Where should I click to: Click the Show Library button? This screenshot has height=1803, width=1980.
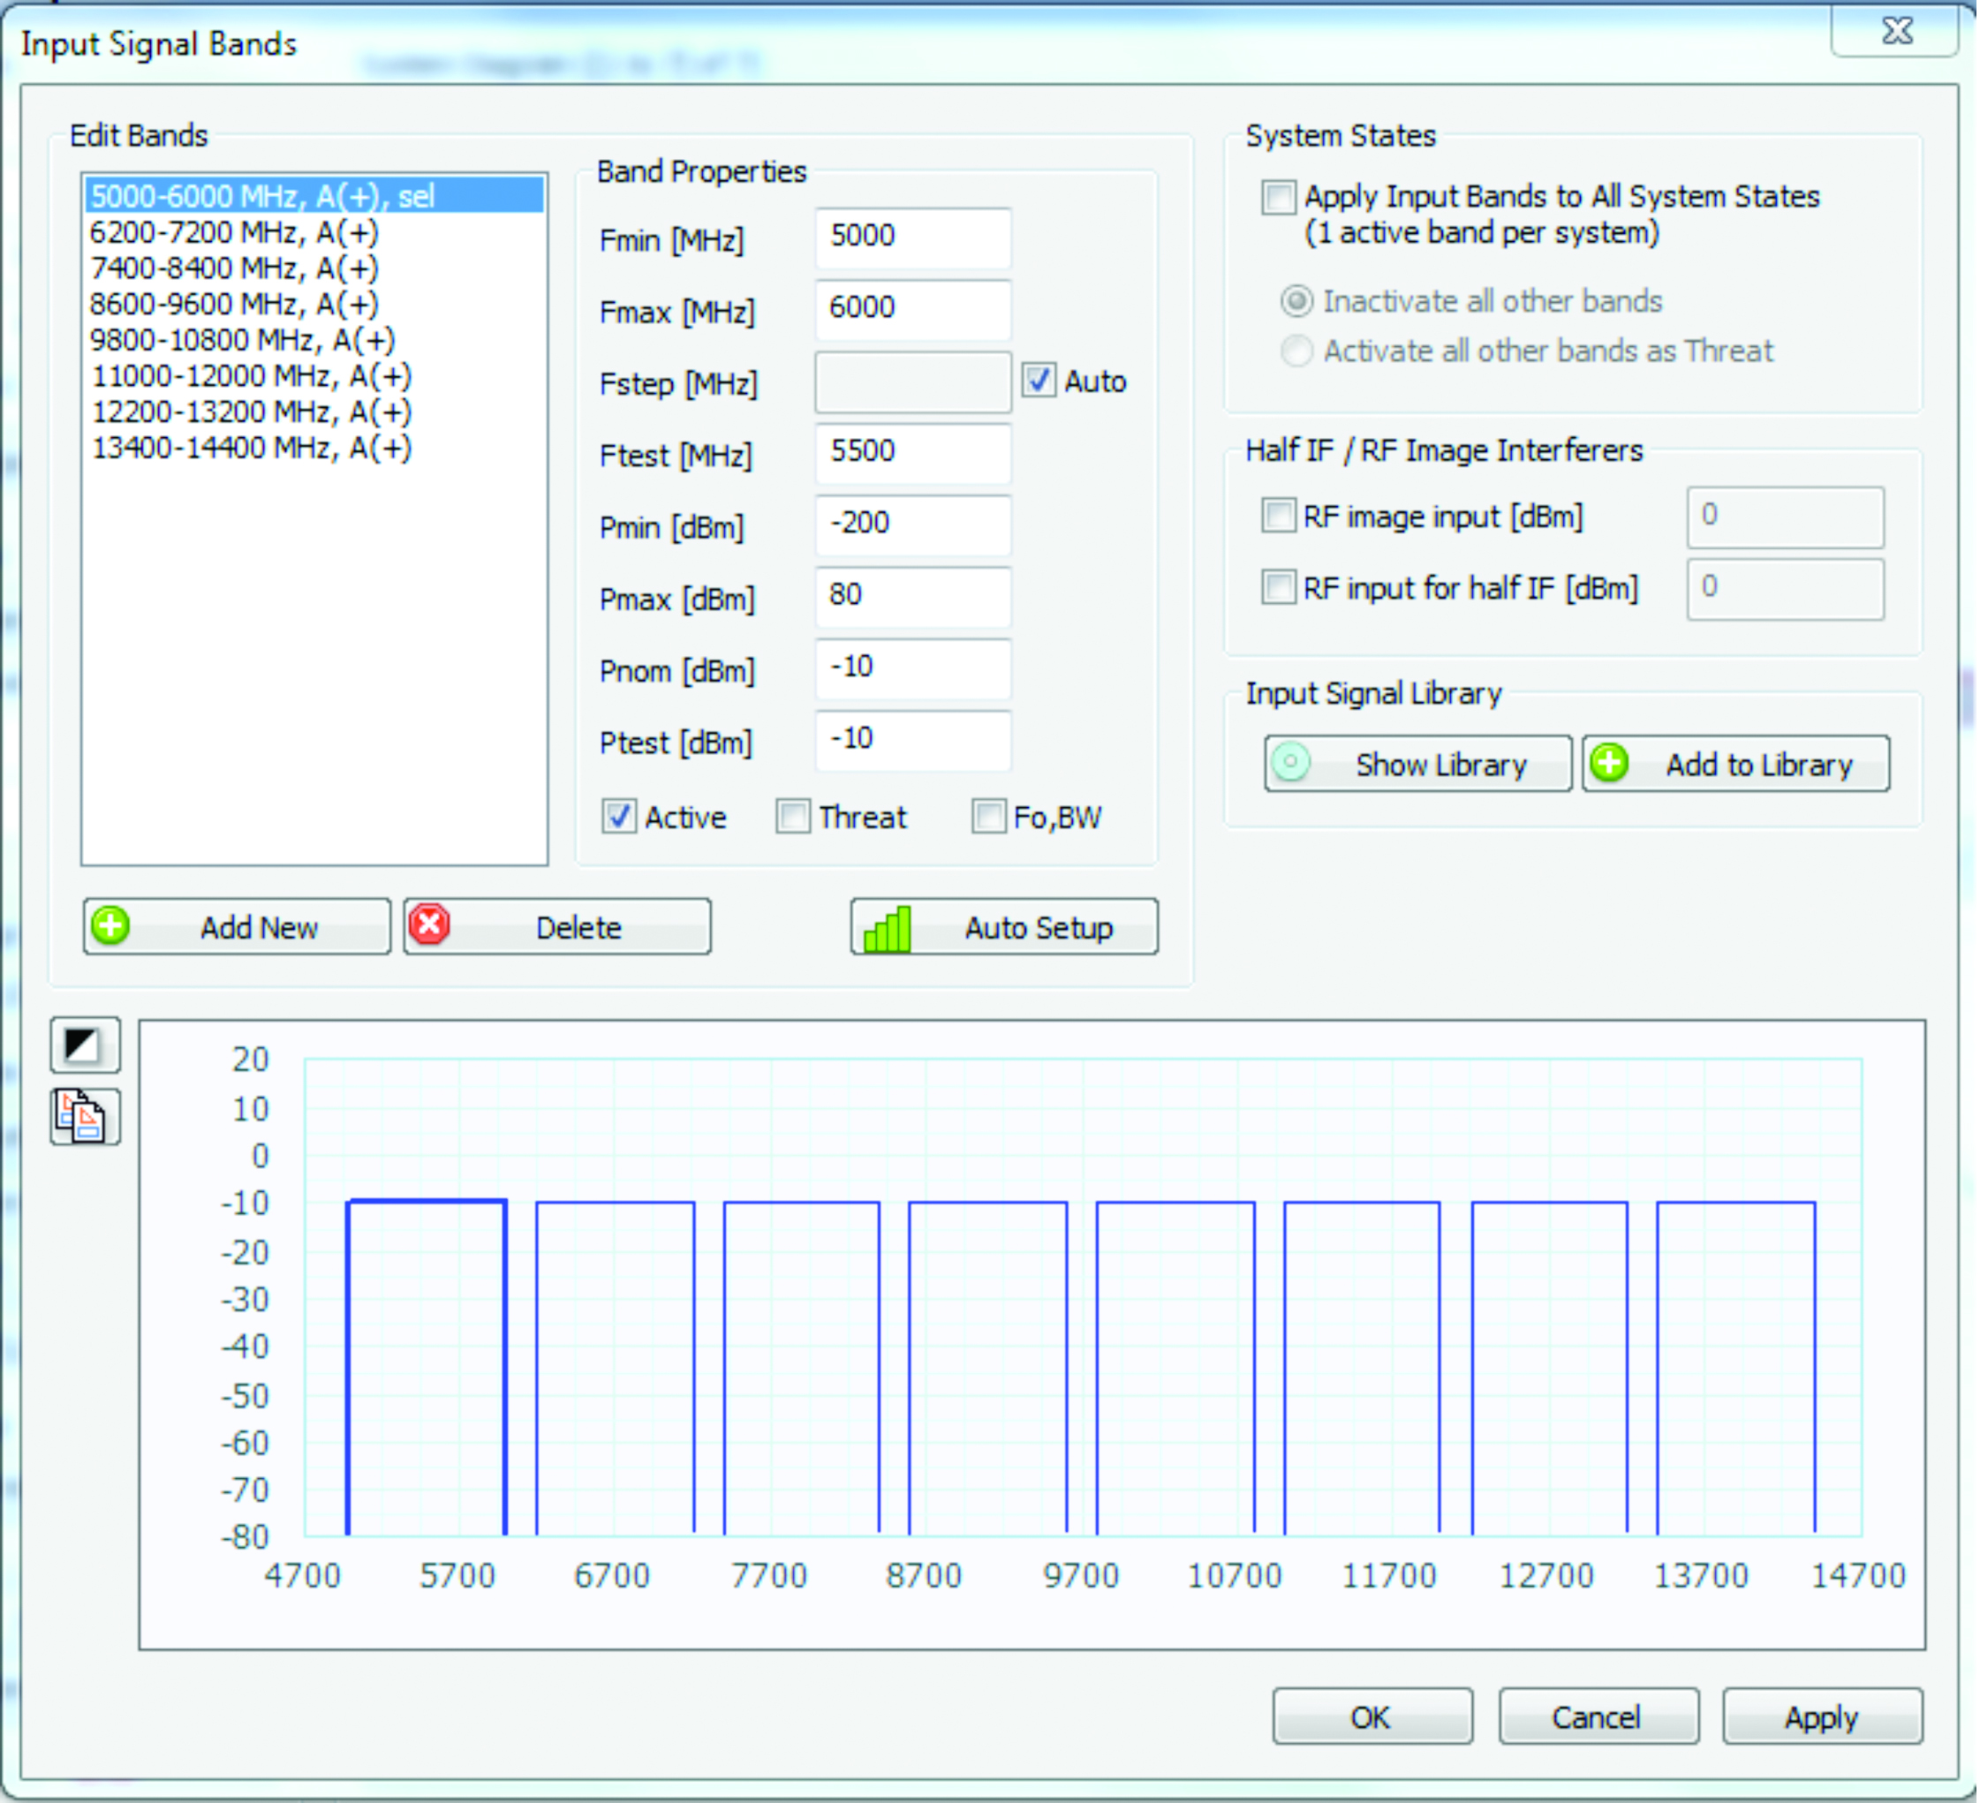[1417, 764]
